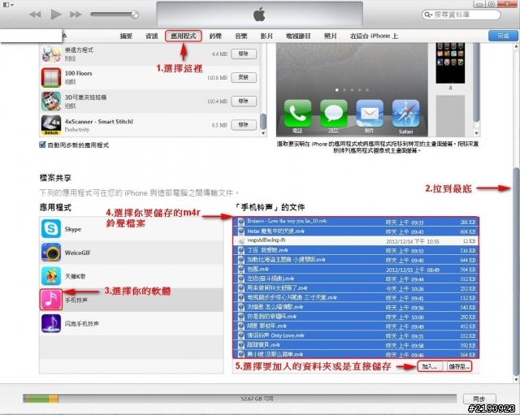The width and height of the screenshot is (520, 415).
Task: Open the 在這台 iPhone 上 tab
Action: click(x=374, y=36)
